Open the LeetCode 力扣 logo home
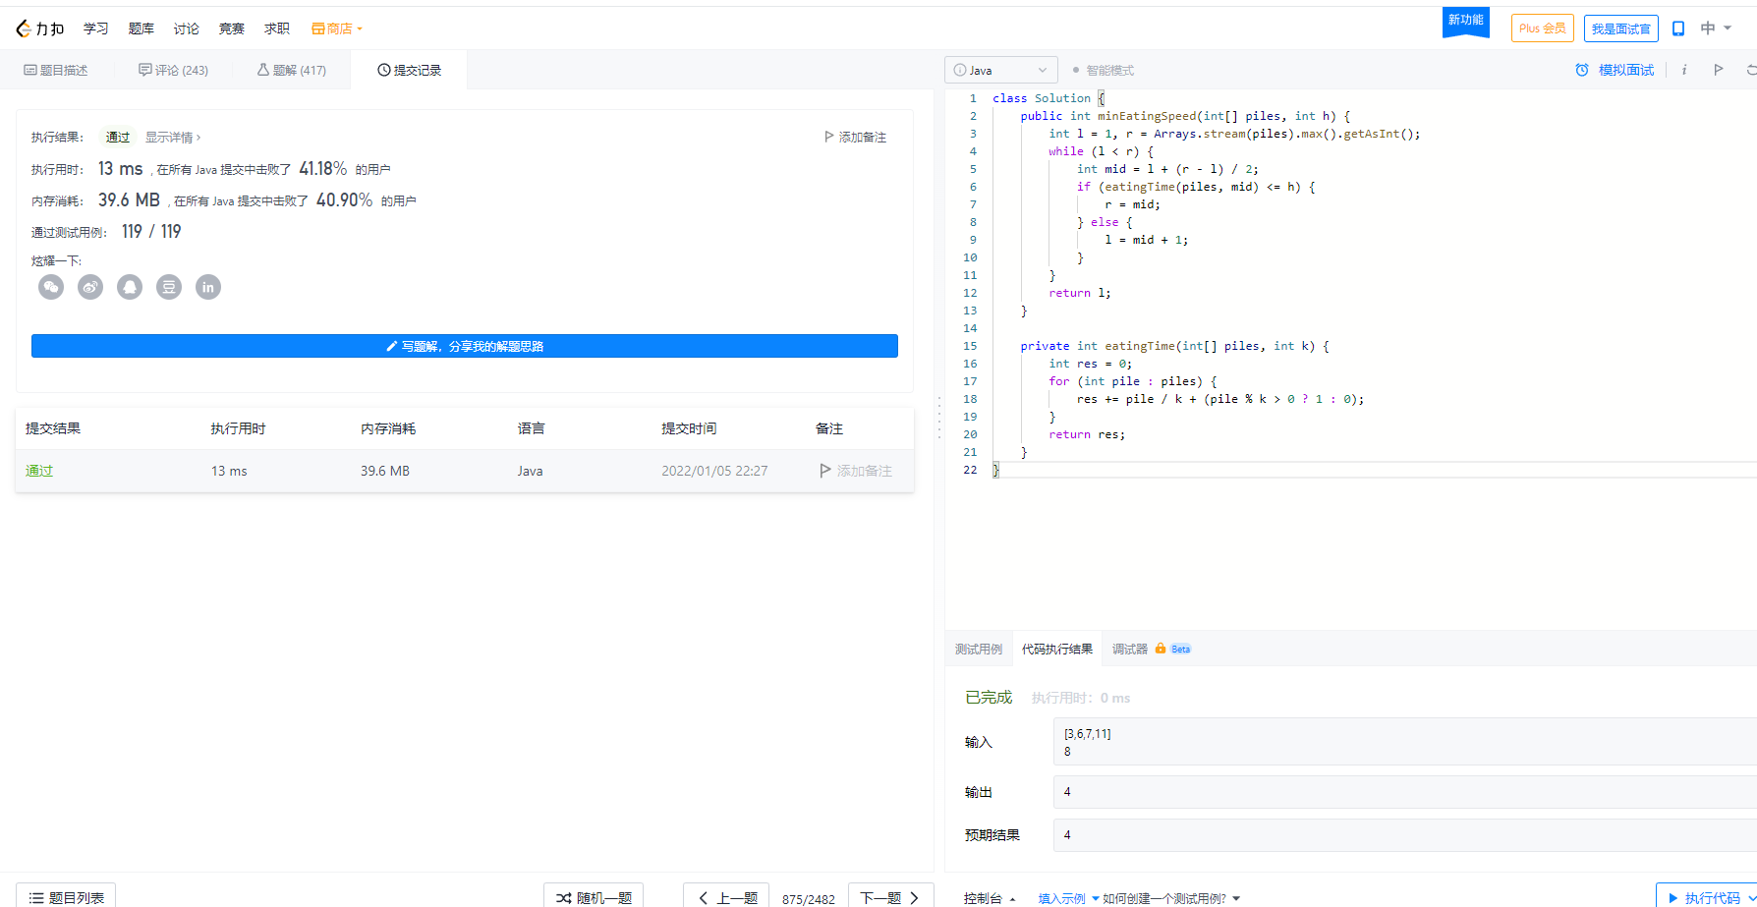 click(x=40, y=28)
